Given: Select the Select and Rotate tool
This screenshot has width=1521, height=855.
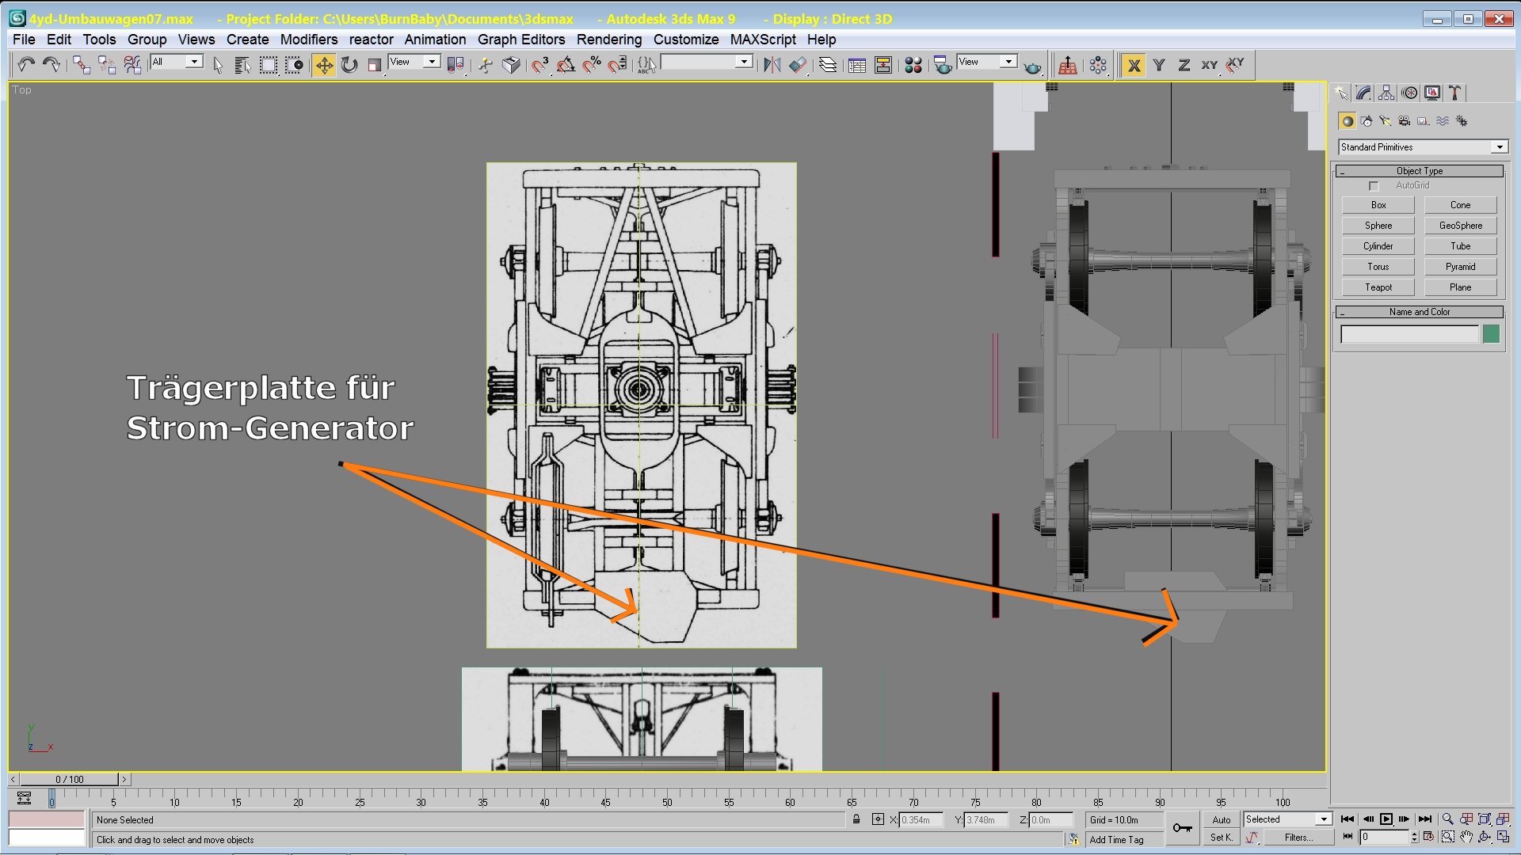Looking at the screenshot, I should click(x=349, y=65).
